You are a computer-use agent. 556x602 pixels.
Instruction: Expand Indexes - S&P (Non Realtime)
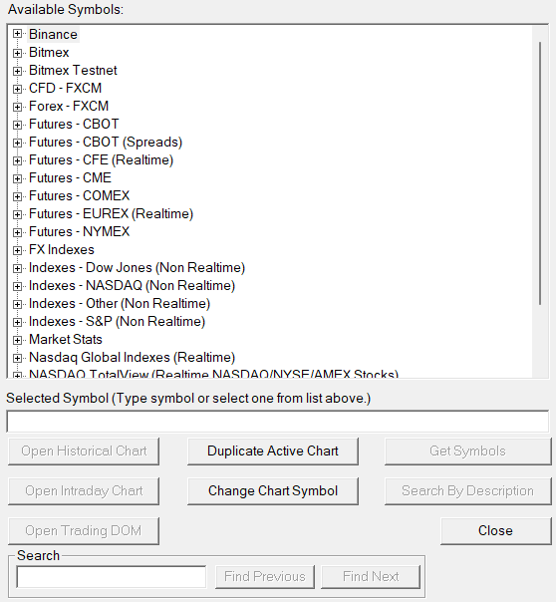pos(17,322)
